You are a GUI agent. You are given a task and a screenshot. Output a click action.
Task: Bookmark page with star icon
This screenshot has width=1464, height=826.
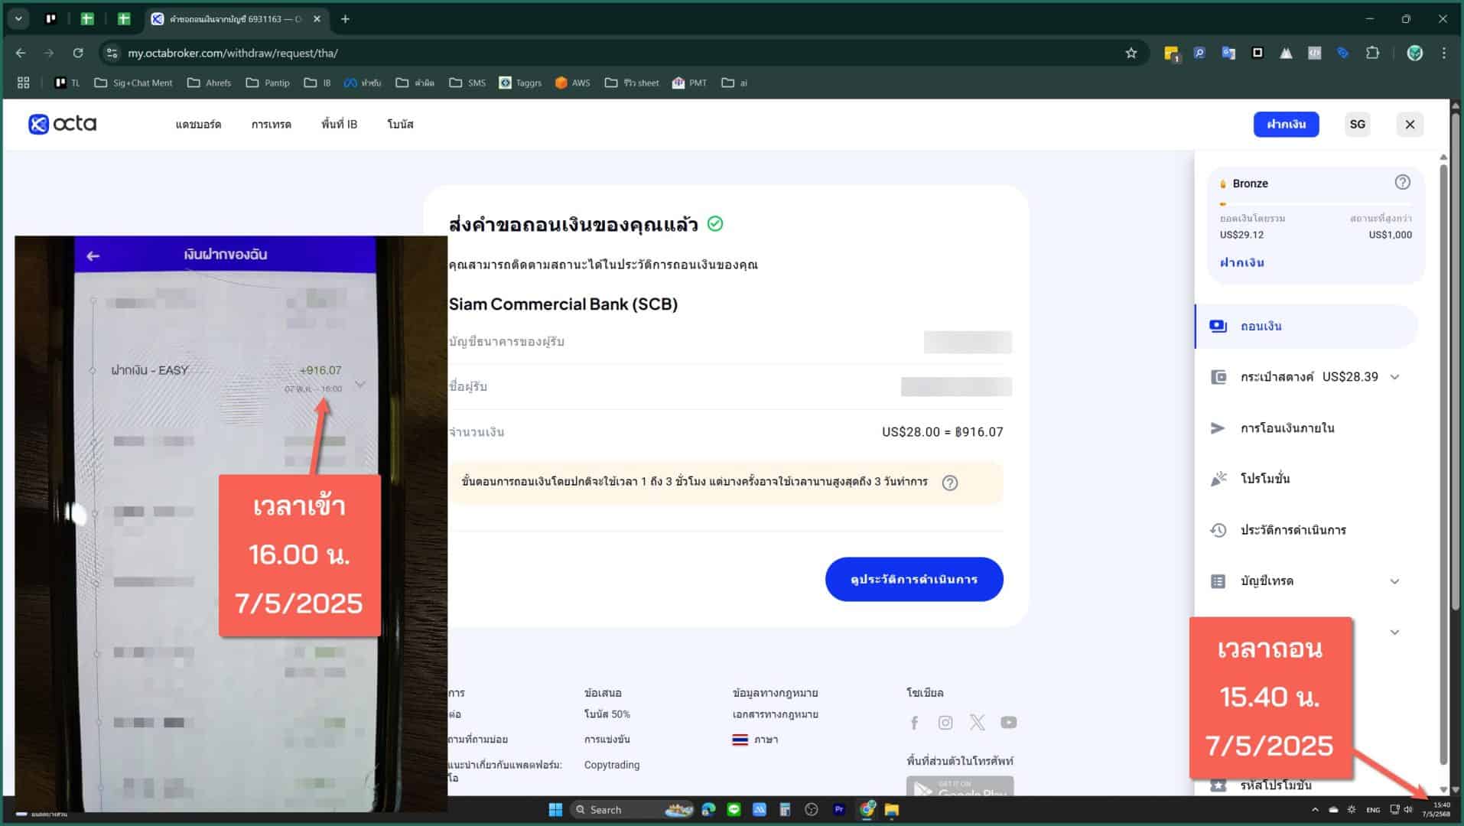click(x=1131, y=53)
